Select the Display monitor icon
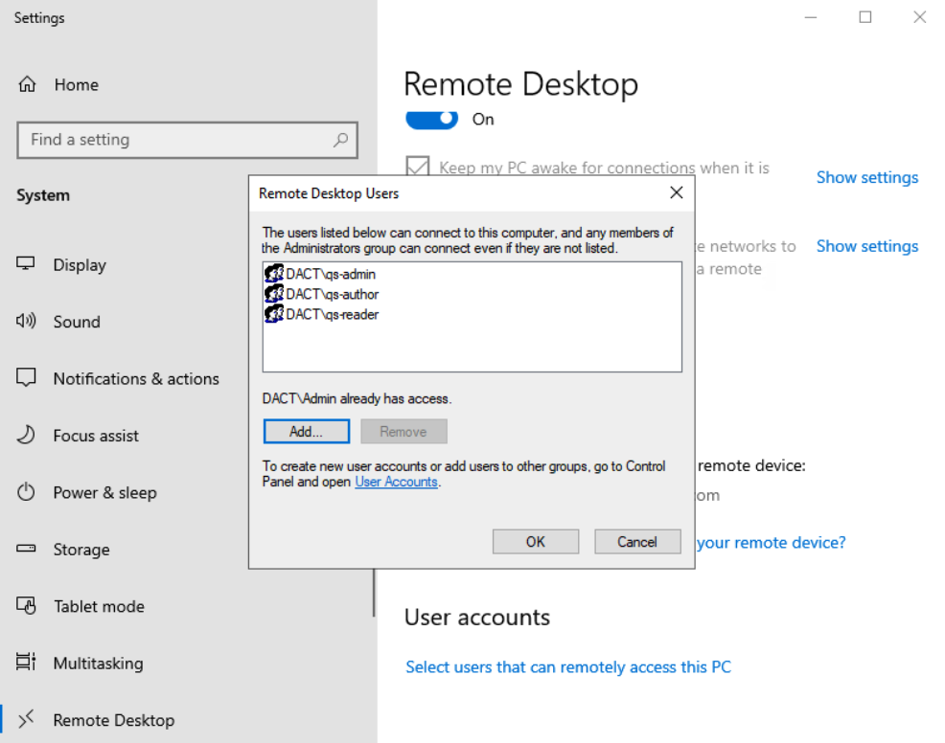Screen dimensions: 945x743 pos(25,263)
